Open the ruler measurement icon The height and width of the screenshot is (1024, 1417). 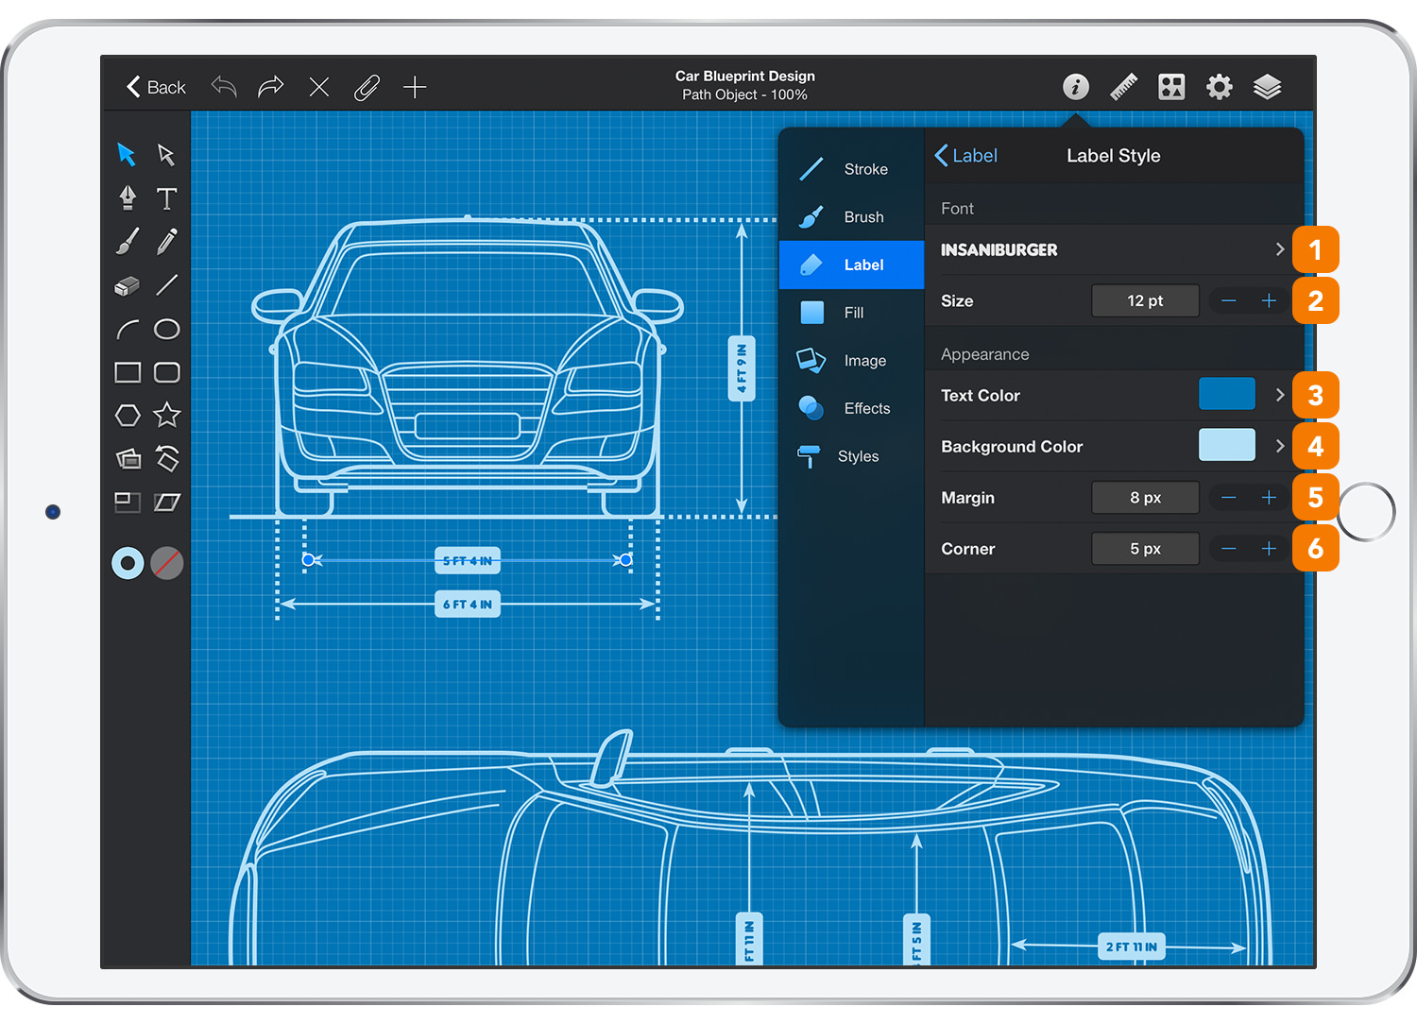pos(1123,87)
